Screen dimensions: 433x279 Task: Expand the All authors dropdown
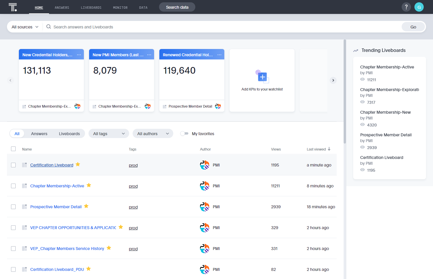tap(153, 134)
